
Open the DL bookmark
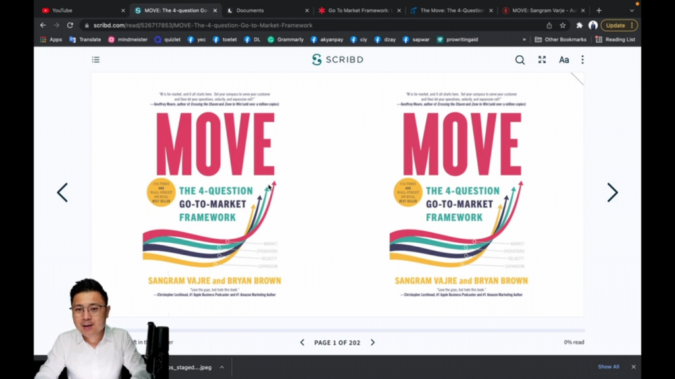pyautogui.click(x=252, y=39)
